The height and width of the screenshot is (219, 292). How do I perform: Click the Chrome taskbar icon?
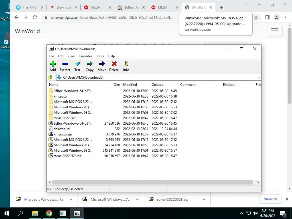click(49, 213)
